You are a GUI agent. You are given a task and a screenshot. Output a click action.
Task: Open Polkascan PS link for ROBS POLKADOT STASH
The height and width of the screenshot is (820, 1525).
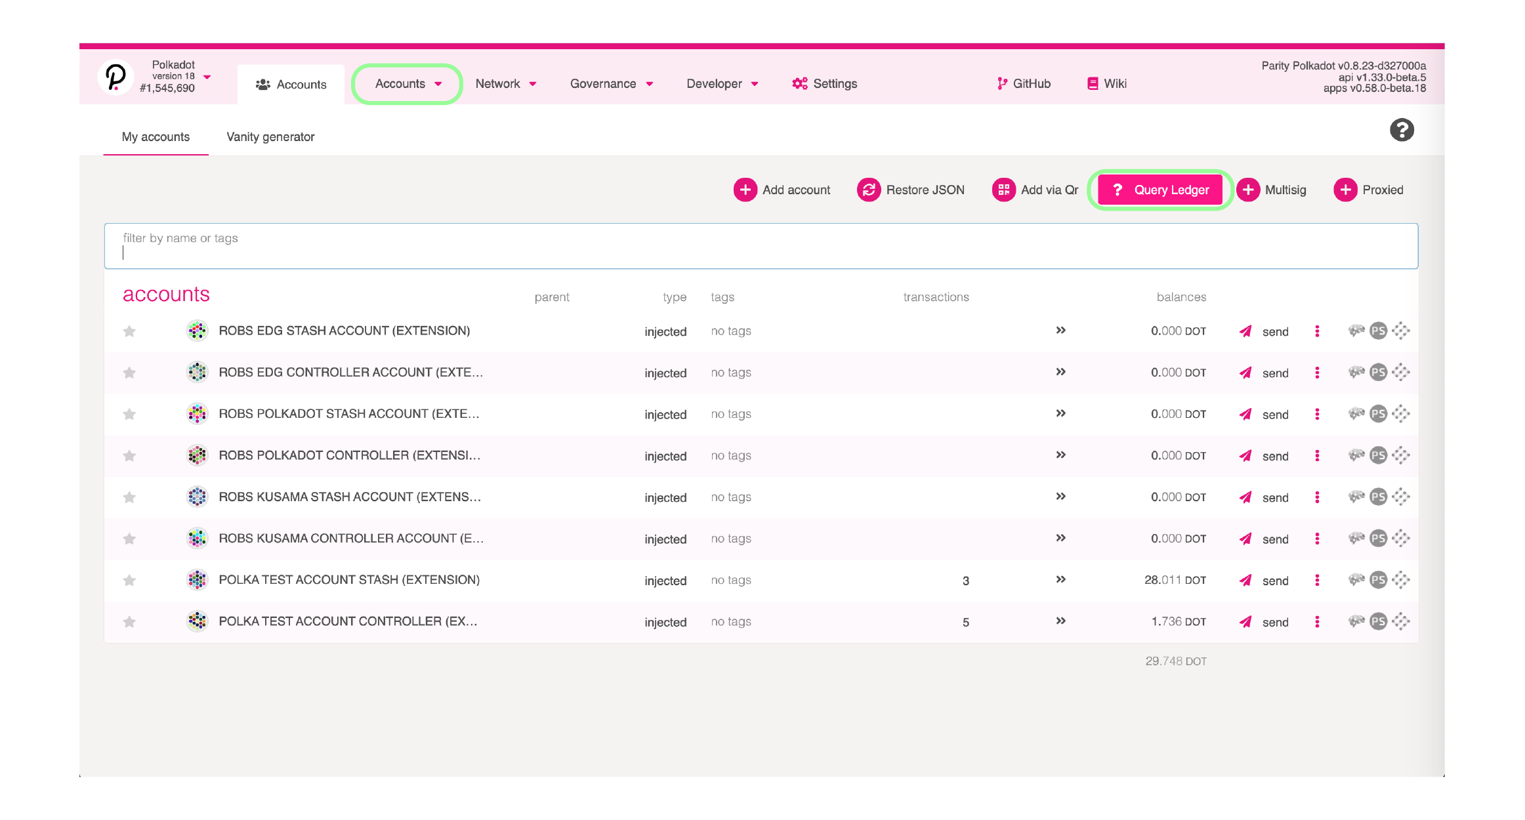pos(1378,414)
